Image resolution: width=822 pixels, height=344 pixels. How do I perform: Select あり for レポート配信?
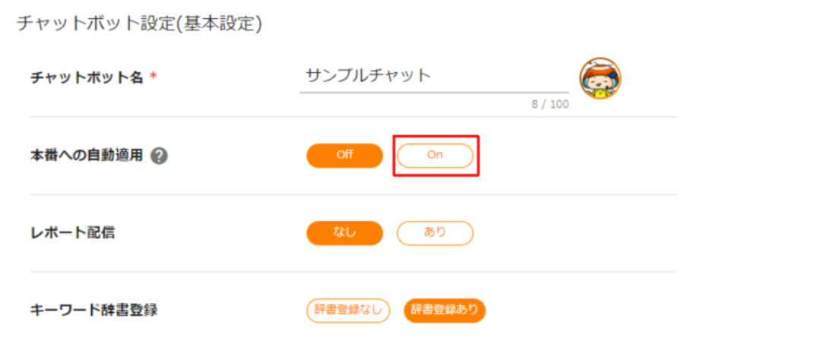tap(435, 233)
